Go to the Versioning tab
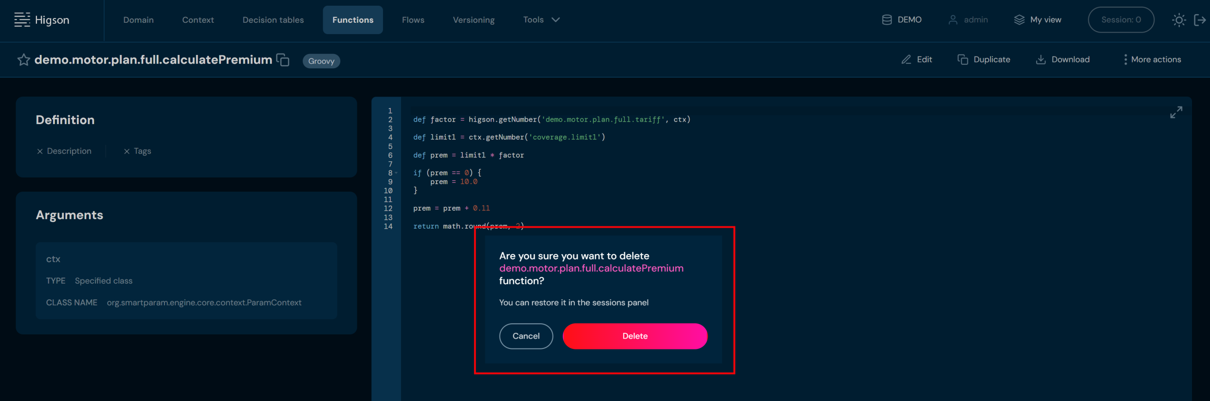This screenshot has height=401, width=1210. (473, 20)
